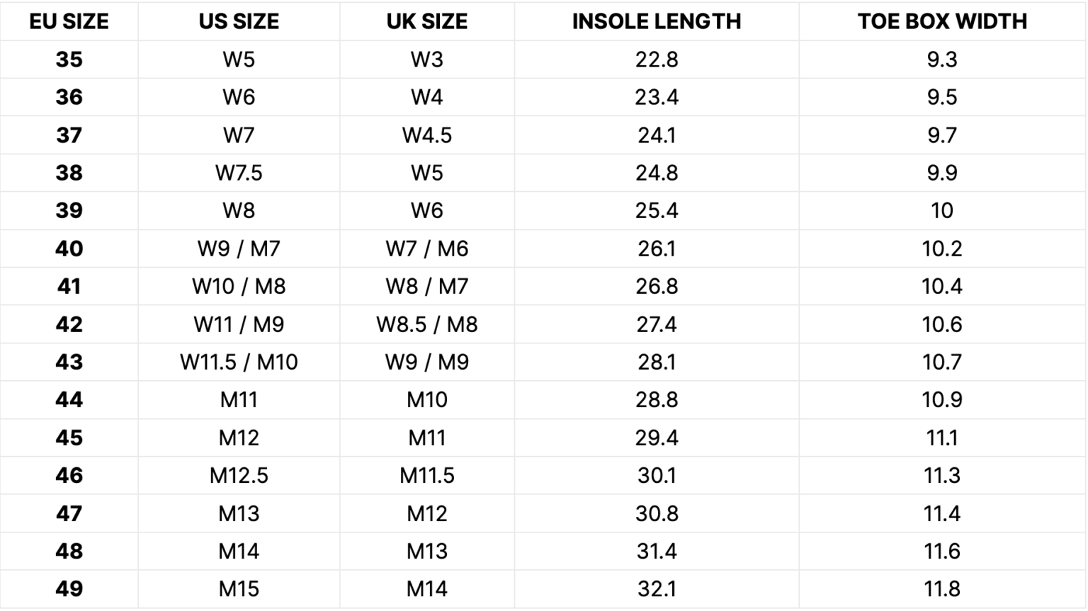
Task: Click the EU SIZE column header
Action: (69, 21)
